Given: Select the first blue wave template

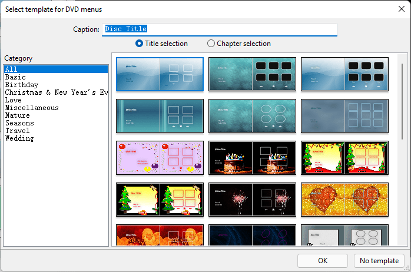Looking at the screenshot, I should (x=160, y=74).
